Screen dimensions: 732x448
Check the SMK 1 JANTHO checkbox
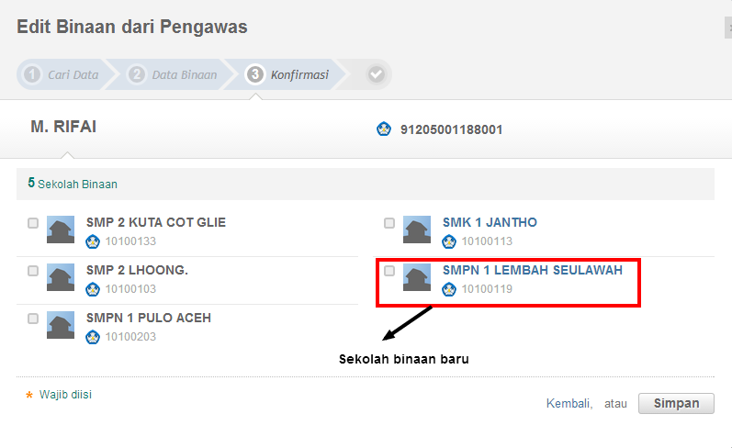pos(389,223)
